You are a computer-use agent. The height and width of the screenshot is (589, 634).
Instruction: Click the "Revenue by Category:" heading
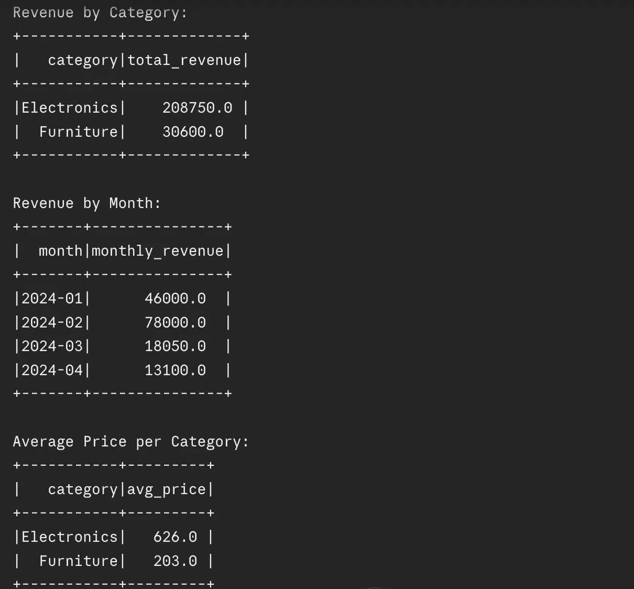coord(100,13)
